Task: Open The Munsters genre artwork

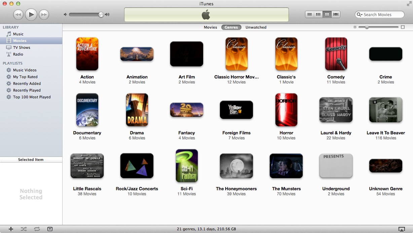Action: (286, 166)
